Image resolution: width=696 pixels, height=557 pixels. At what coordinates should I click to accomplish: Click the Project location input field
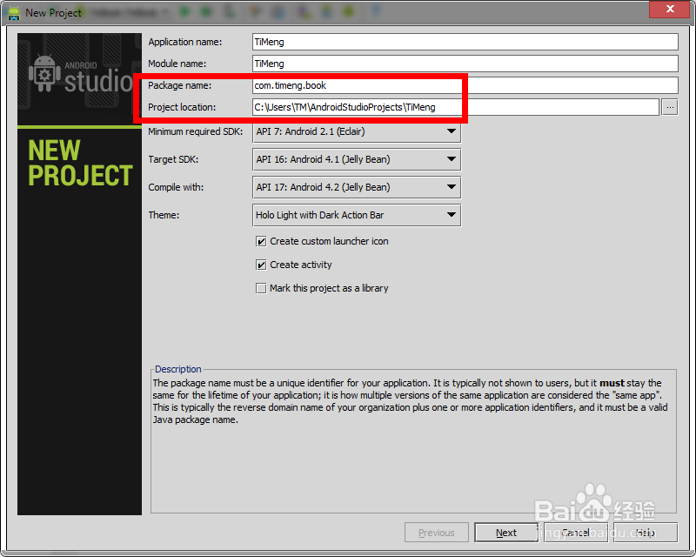455,107
